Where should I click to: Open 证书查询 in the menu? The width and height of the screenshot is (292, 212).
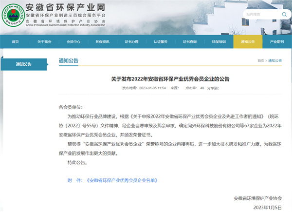190,42
